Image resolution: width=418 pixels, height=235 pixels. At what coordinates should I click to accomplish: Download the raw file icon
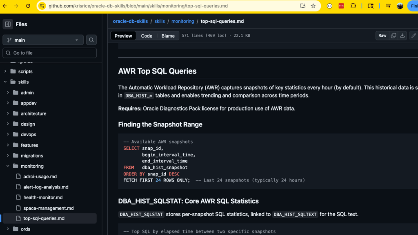[x=402, y=35]
